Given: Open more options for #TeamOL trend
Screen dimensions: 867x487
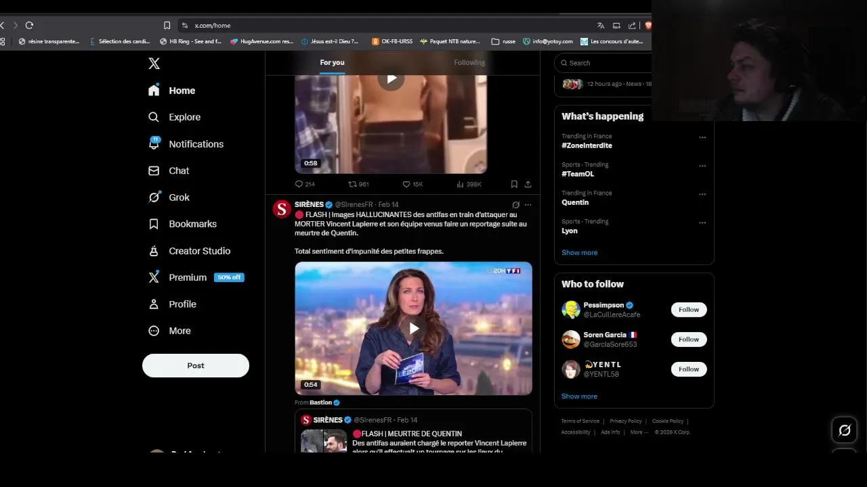Looking at the screenshot, I should coord(702,166).
